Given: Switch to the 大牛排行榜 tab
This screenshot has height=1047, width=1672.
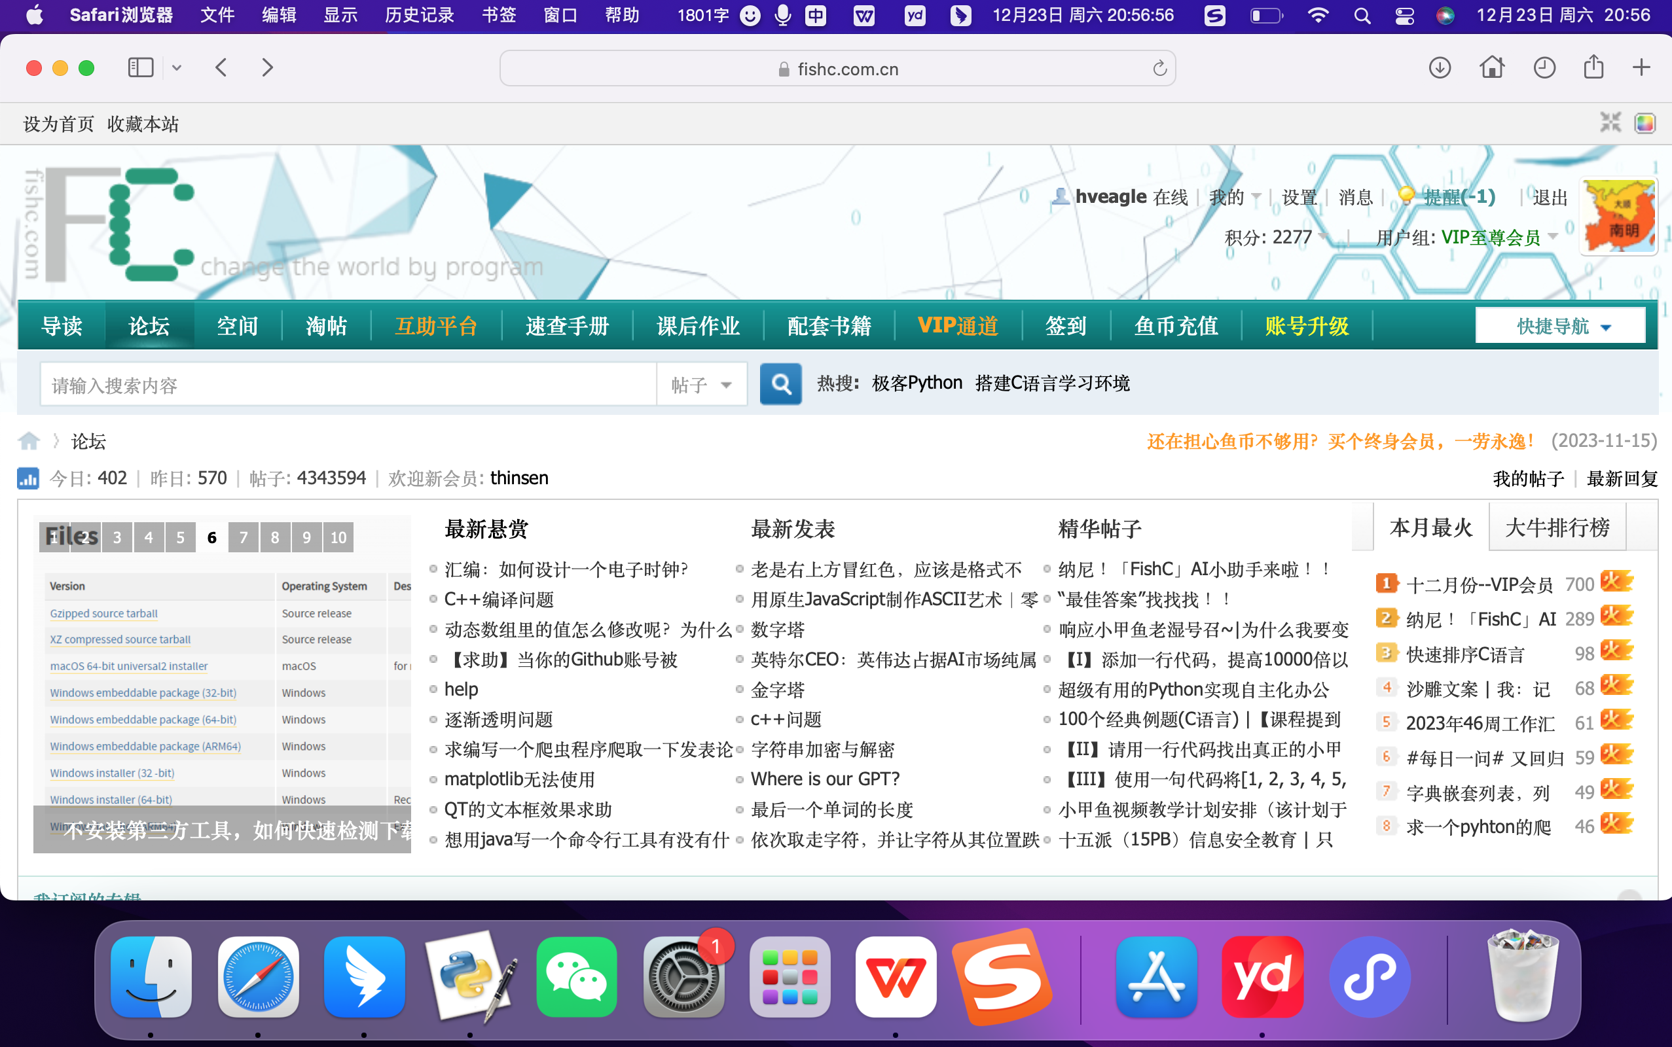Looking at the screenshot, I should tap(1556, 527).
